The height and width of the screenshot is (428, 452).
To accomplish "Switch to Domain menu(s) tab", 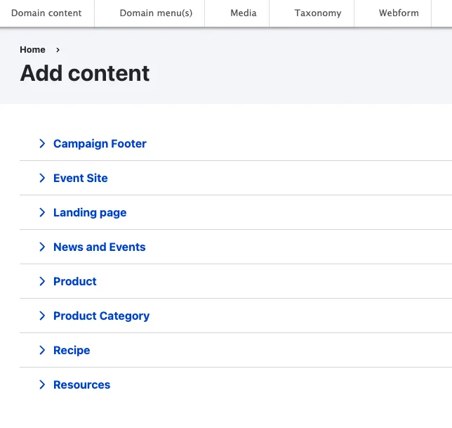I will tap(156, 13).
